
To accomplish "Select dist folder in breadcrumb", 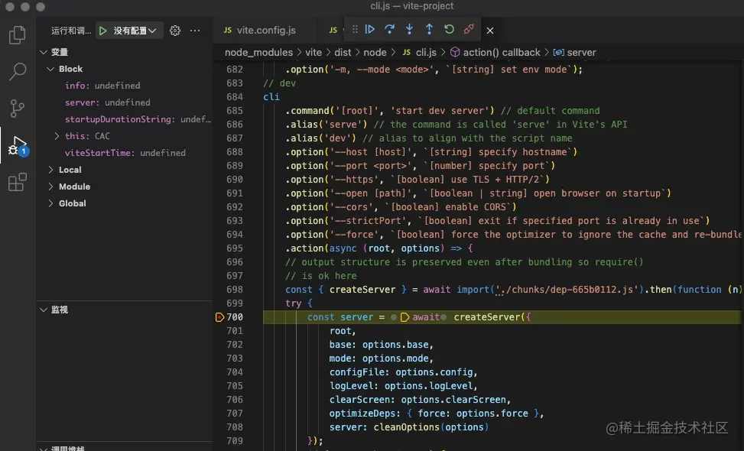I will pyautogui.click(x=343, y=52).
